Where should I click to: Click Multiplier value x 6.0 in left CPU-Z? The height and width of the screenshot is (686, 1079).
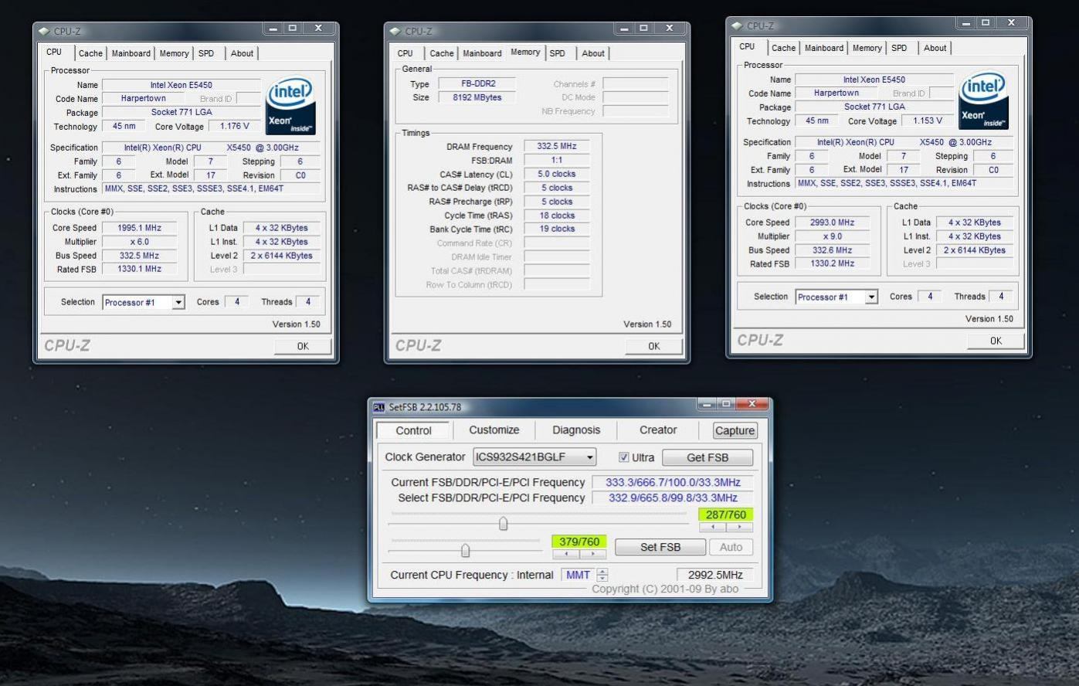pos(140,242)
